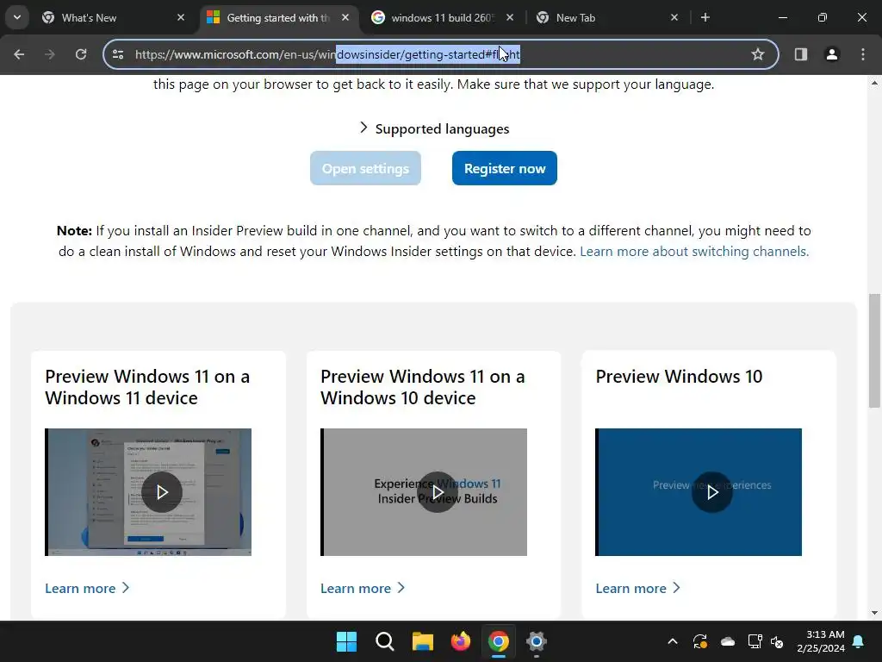
Task: Open Learn more under Windows 11 device card
Action: (87, 588)
